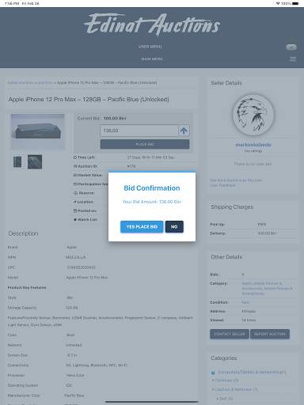This screenshot has height=405, width=304.
Task: Click the Shipping Charges heading
Action: click(232, 206)
